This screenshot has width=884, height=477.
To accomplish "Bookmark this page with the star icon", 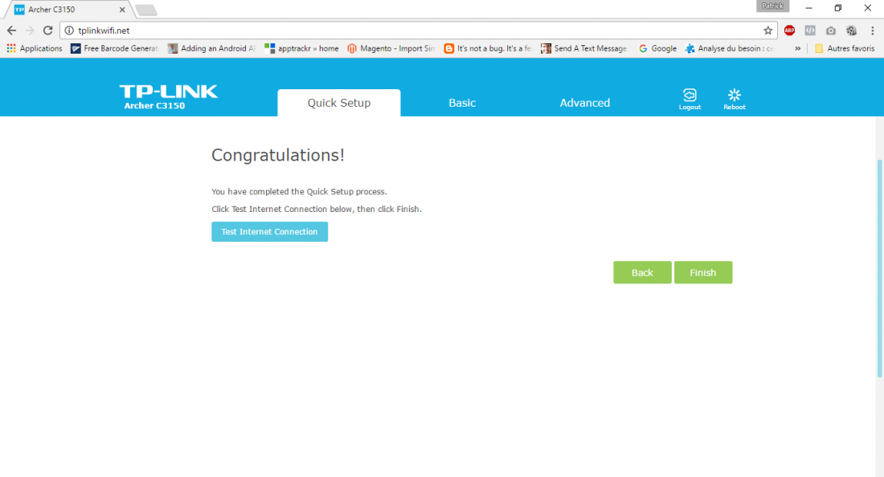I will (768, 31).
